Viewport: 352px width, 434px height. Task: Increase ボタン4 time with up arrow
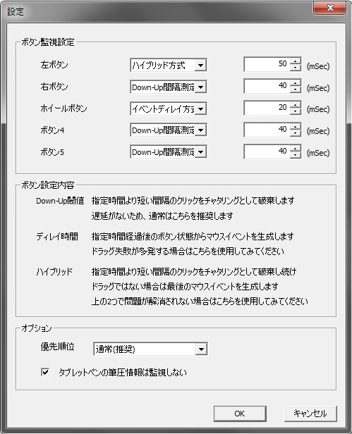pyautogui.click(x=296, y=126)
